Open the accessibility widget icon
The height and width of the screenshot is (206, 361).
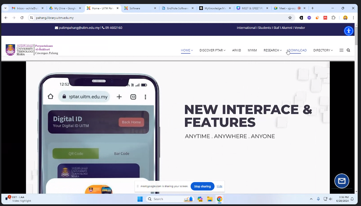pyautogui.click(x=349, y=31)
